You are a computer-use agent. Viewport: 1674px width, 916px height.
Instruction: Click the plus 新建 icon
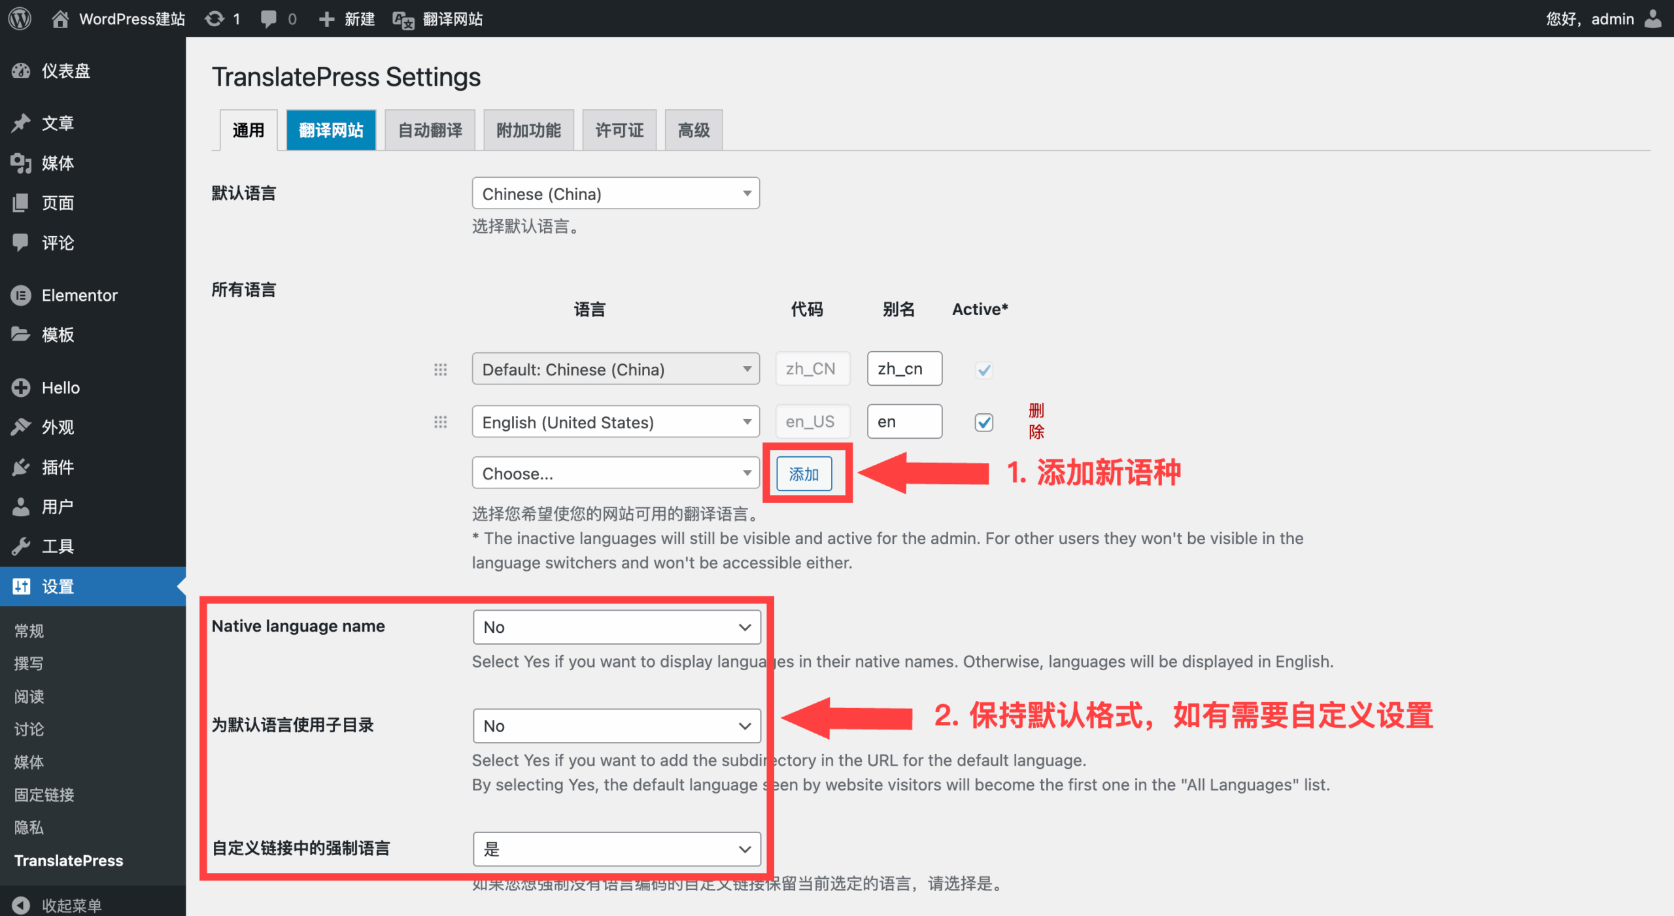point(326,19)
